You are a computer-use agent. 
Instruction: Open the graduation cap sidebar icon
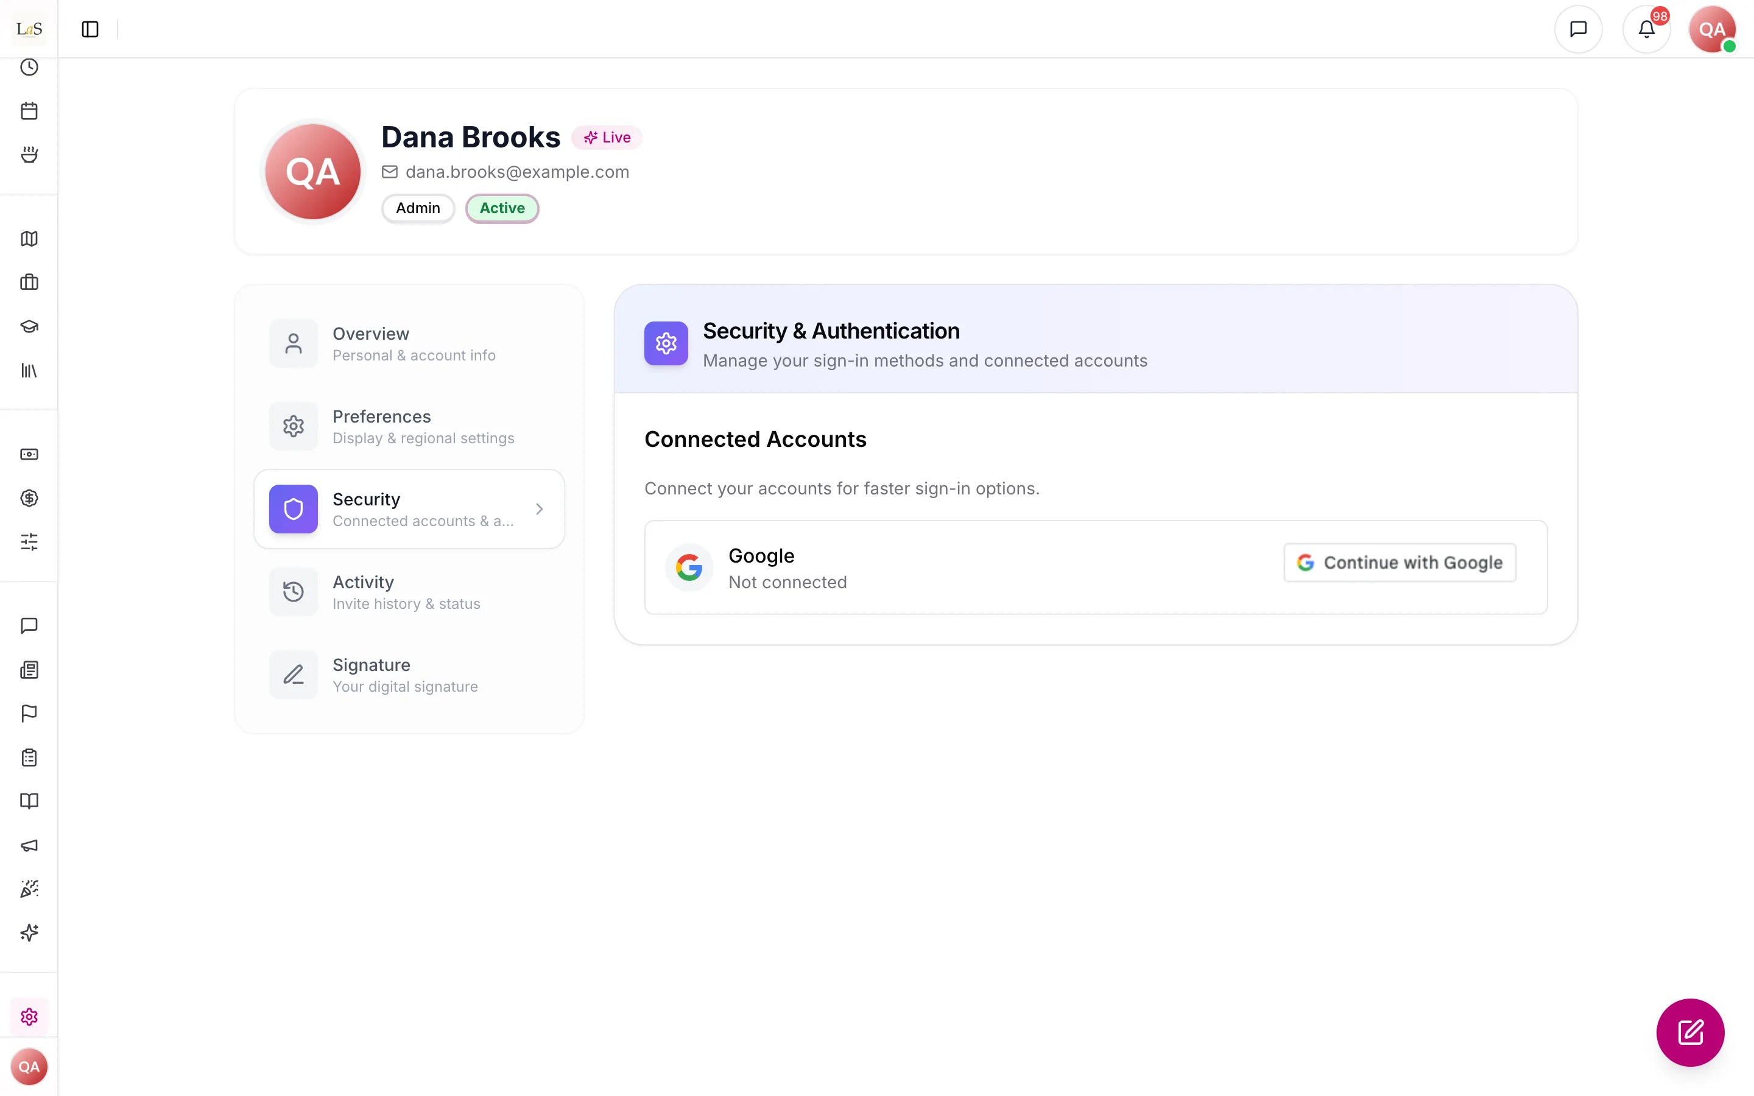(29, 326)
